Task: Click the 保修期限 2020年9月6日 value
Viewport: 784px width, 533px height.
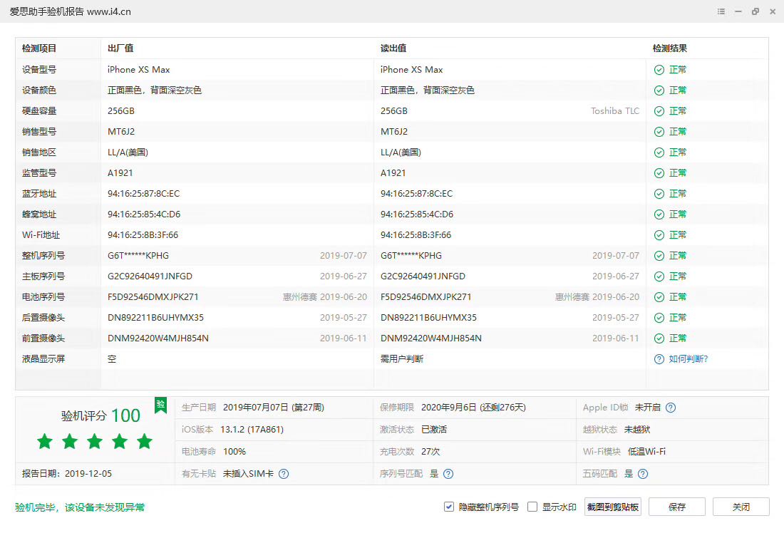Action: (x=473, y=408)
